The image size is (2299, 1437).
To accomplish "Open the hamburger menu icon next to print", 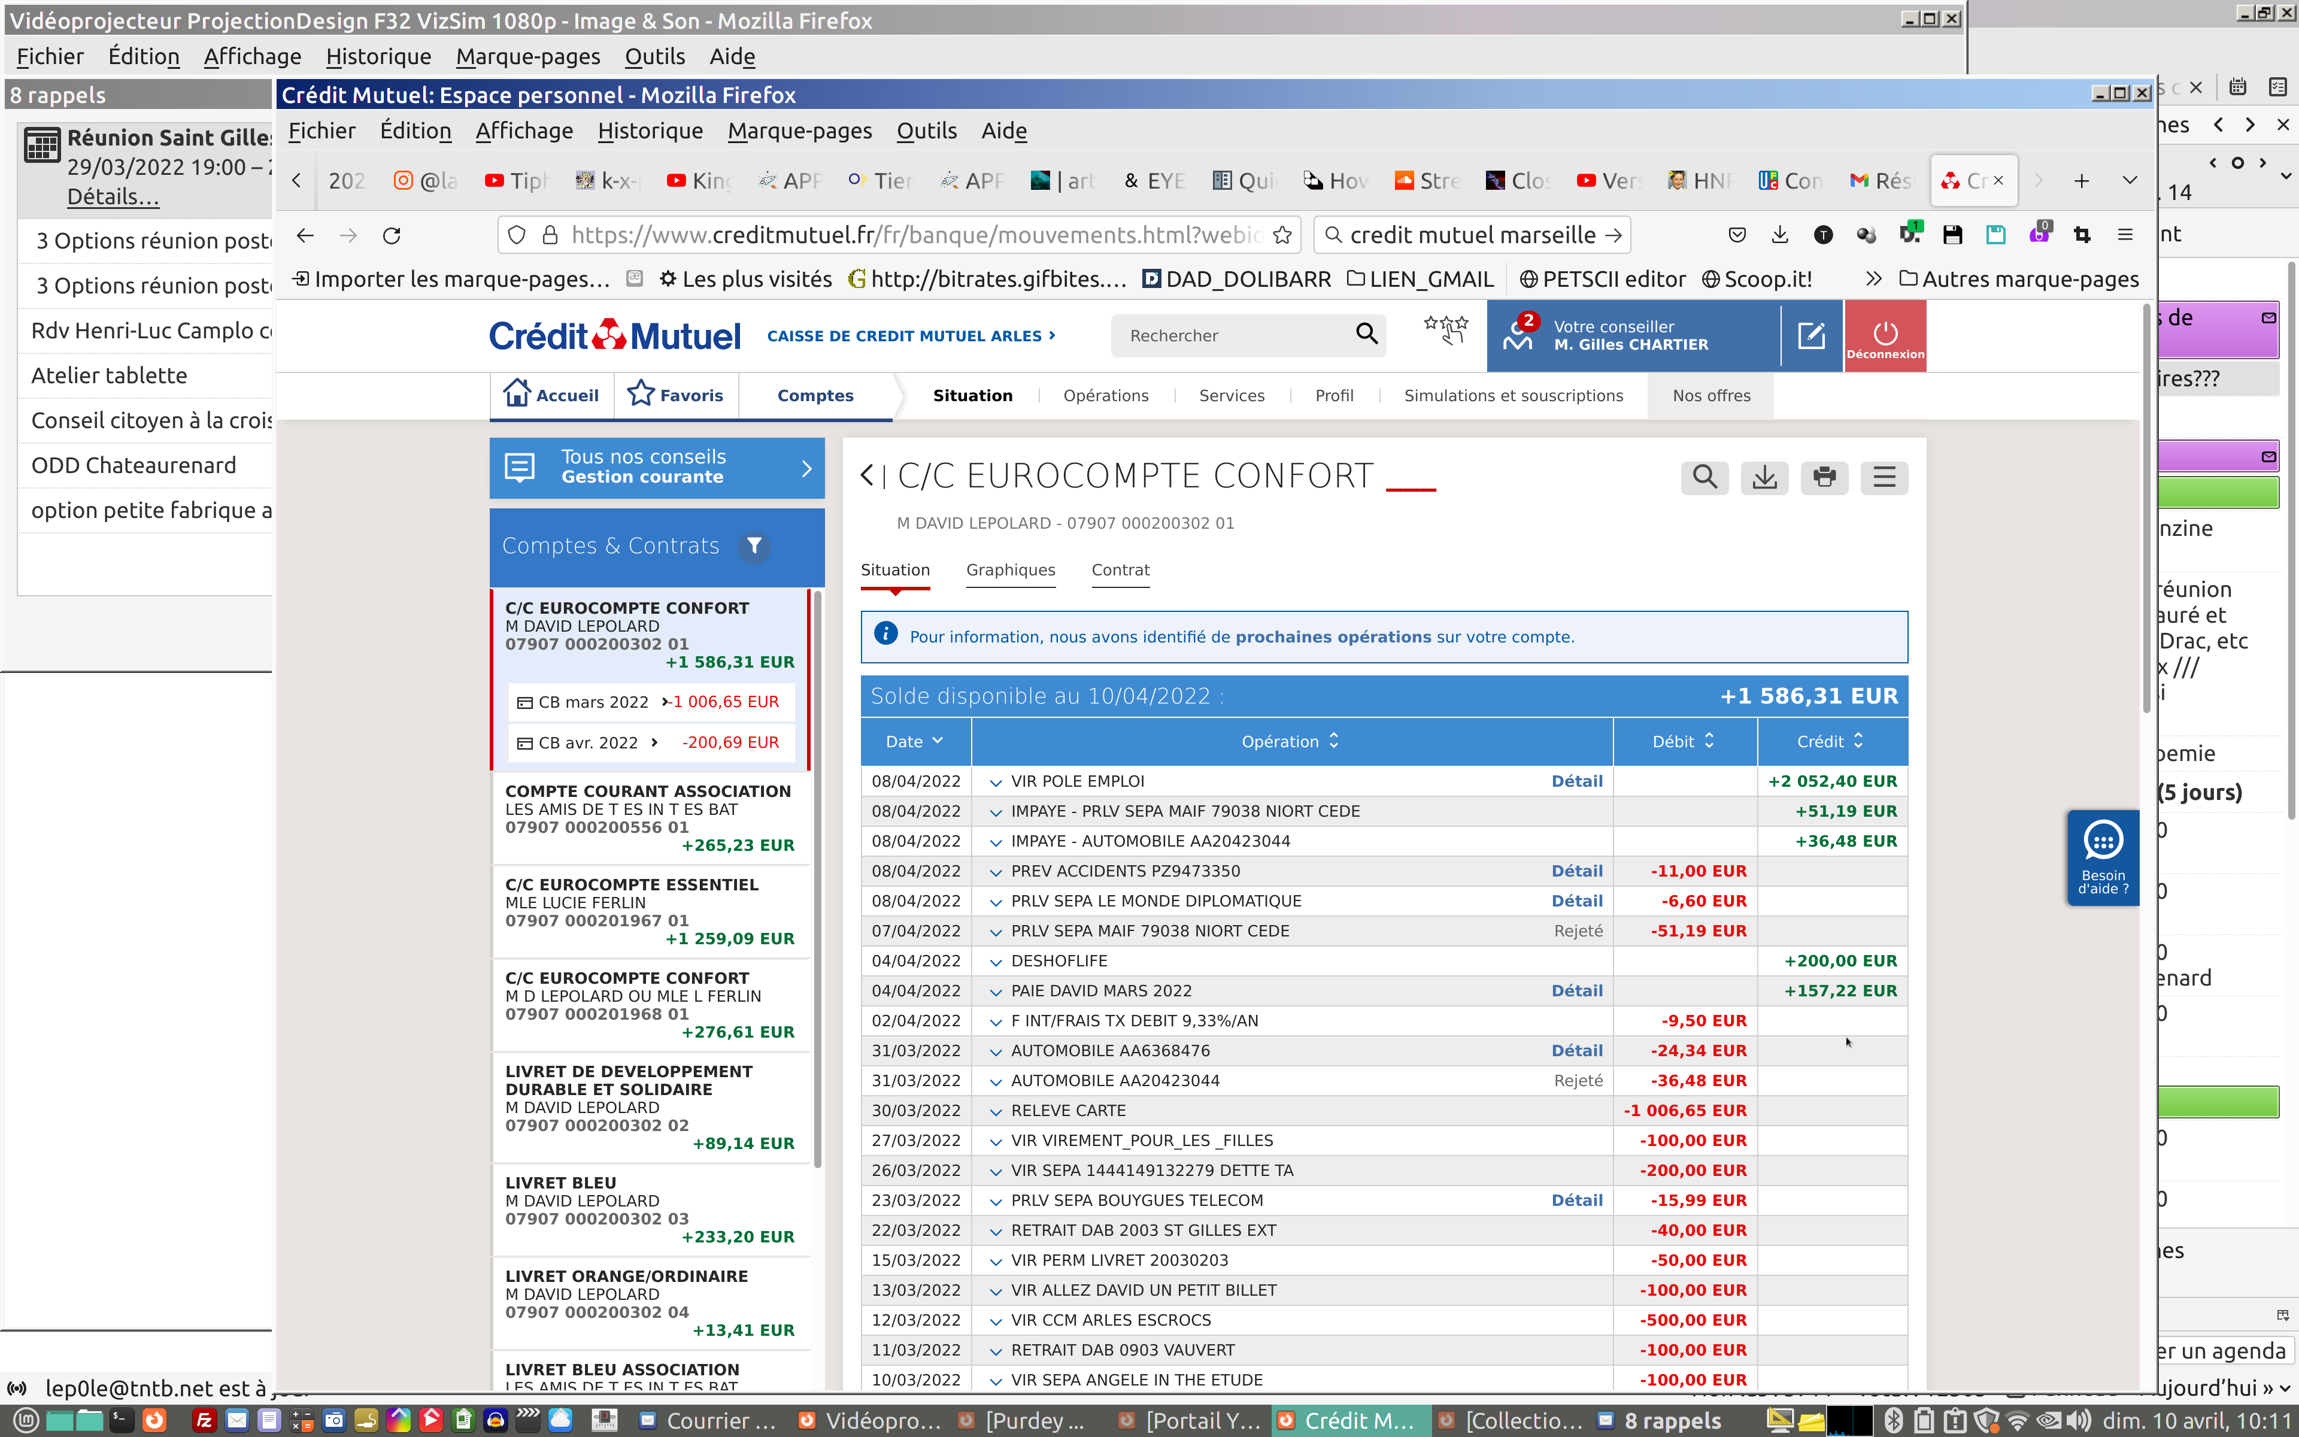I will tap(1884, 477).
